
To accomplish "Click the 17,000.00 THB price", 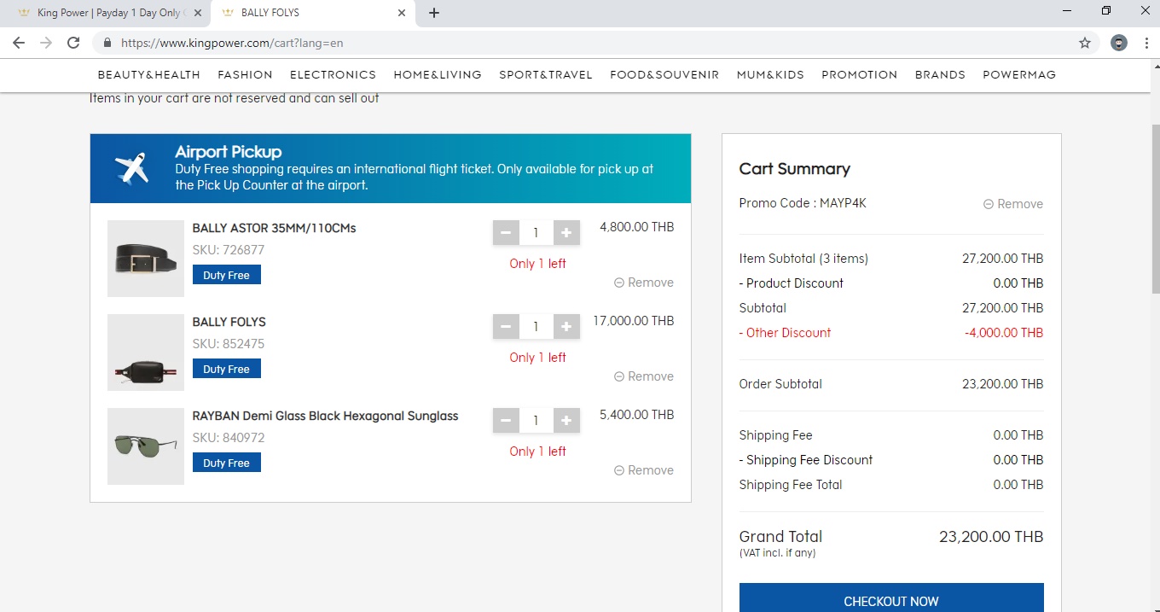I will pyautogui.click(x=634, y=321).
